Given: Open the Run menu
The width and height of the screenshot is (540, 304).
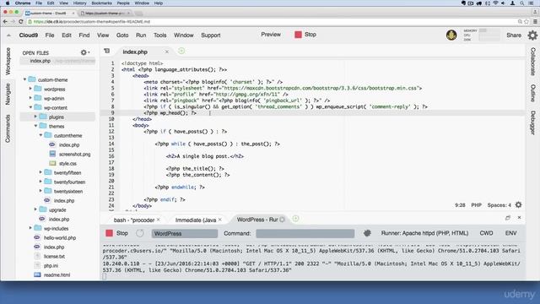Looking at the screenshot, I should [141, 35].
